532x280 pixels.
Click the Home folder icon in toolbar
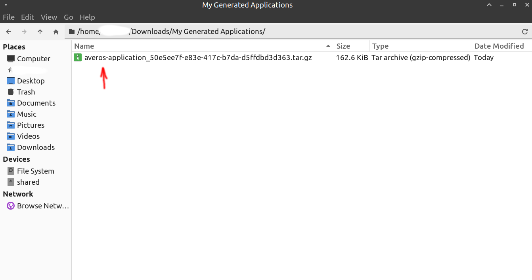point(56,32)
